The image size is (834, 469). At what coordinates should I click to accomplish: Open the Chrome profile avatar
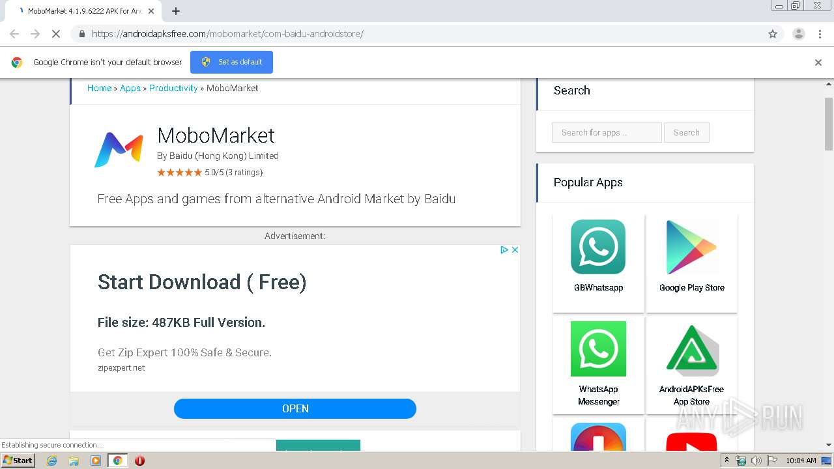[x=798, y=34]
